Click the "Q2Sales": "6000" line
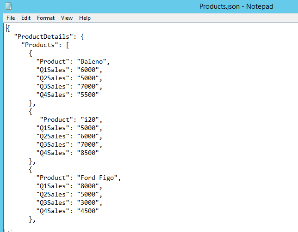The image size is (298, 232). (69, 137)
